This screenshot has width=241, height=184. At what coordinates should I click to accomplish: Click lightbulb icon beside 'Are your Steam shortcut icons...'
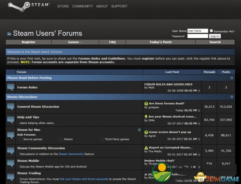coord(146,117)
